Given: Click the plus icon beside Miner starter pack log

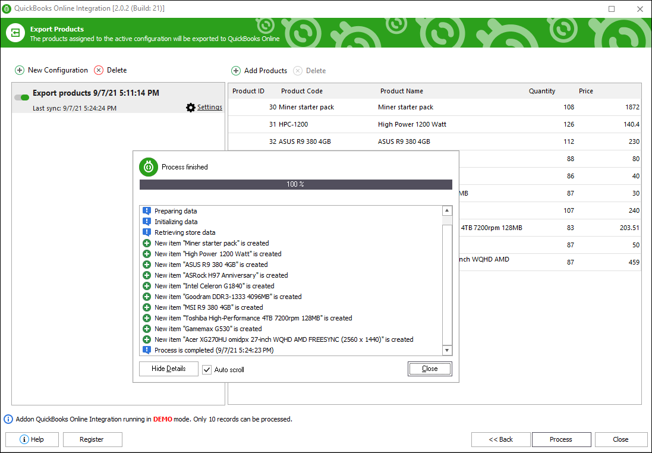Looking at the screenshot, I should click(147, 243).
